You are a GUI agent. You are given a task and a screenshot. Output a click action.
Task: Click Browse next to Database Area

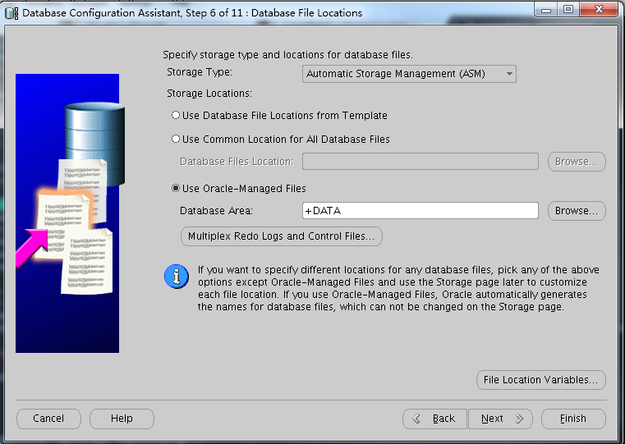[577, 211]
